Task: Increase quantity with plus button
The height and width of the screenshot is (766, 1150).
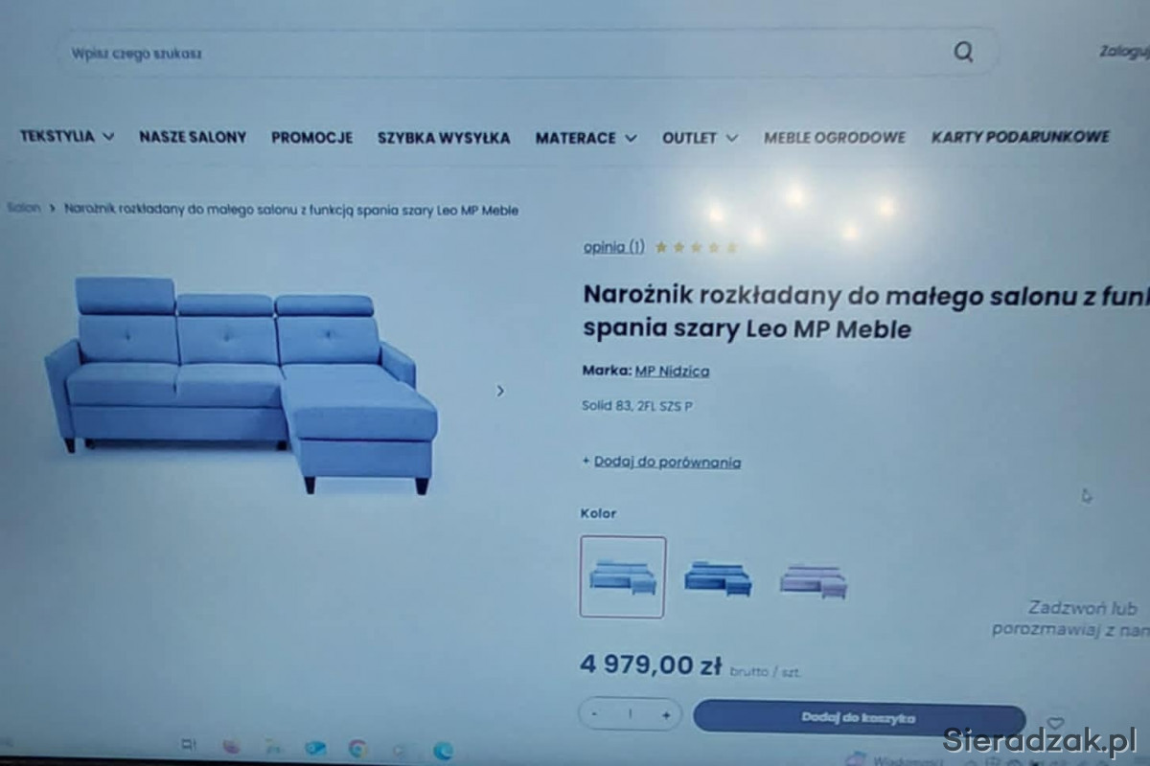Action: click(665, 714)
